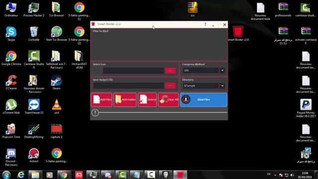The width and height of the screenshot is (318, 179).
Task: Open the Windows Start button
Action: (6, 175)
